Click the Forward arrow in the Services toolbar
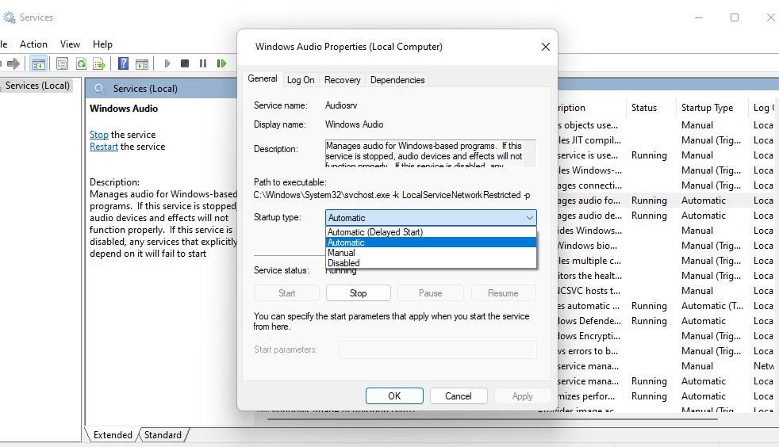779x447 pixels. point(13,63)
